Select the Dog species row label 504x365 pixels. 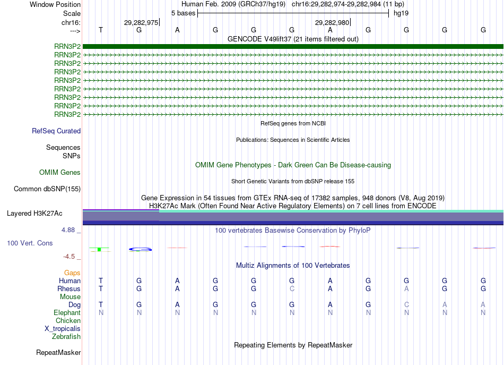74,305
